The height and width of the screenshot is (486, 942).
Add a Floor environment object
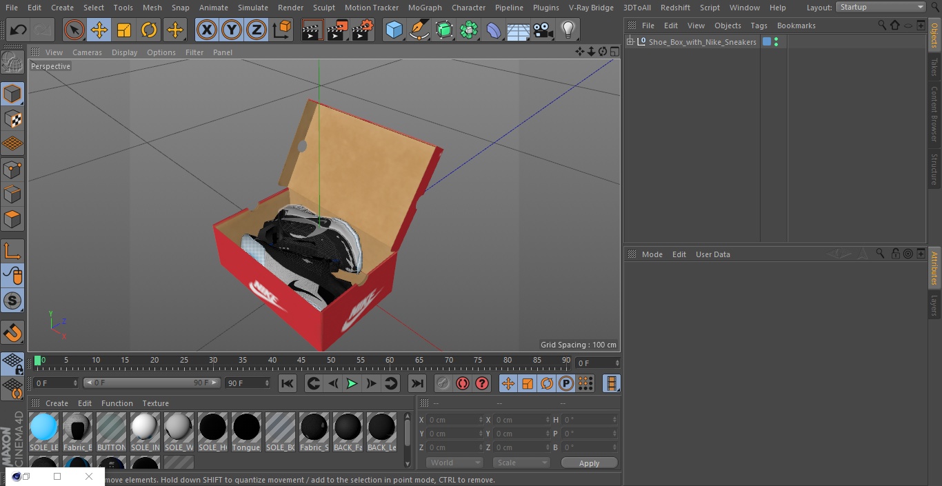[x=519, y=30]
